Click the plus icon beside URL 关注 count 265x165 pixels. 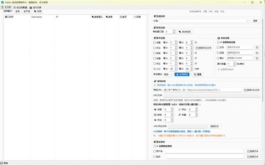click(x=155, y=120)
